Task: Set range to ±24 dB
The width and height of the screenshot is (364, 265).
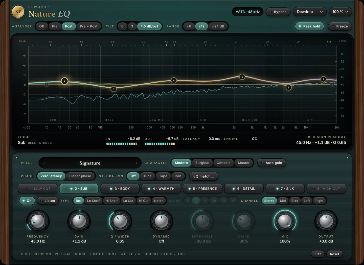Action: pos(218,26)
